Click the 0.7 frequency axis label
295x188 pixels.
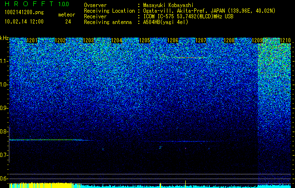4,155
